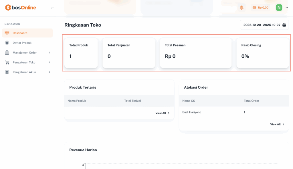Screen dimensions: 293x169
Task: Click the Pengaturan Toko cart icon
Action: pos(7,62)
